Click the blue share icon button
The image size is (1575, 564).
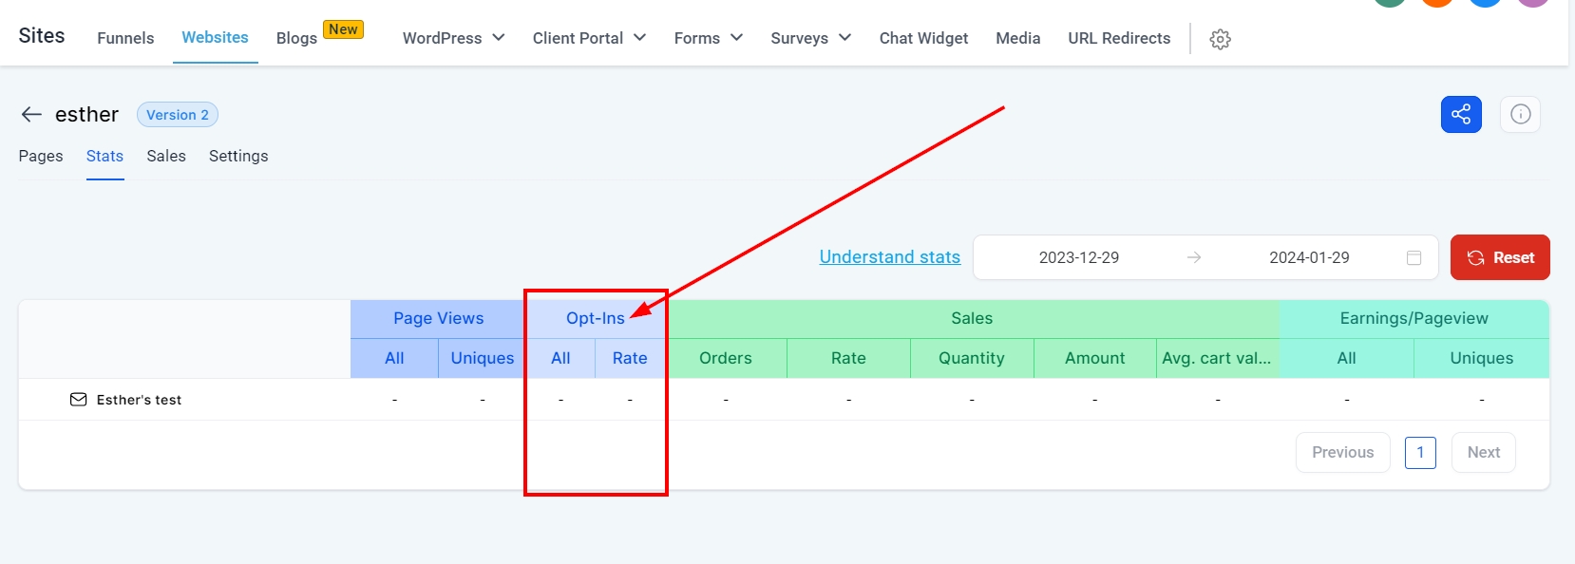coord(1461,115)
